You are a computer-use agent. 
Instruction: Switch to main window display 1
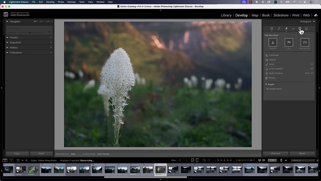click(5, 160)
